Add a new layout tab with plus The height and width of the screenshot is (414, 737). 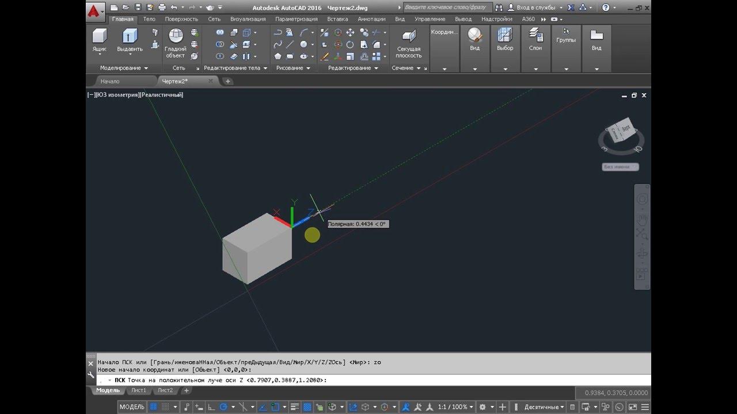tap(186, 390)
